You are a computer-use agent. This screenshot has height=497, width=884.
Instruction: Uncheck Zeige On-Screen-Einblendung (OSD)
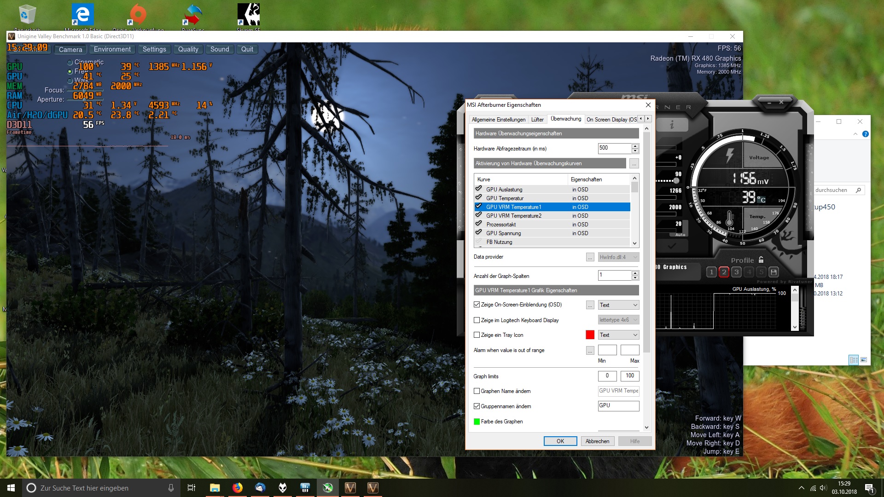(477, 305)
